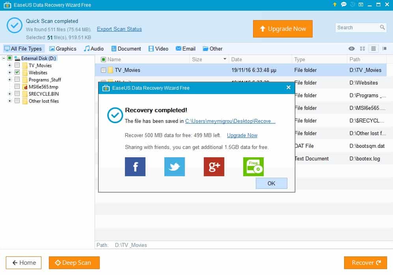Share on Twitter from recovery dialog
The height and width of the screenshot is (275, 393).
pyautogui.click(x=175, y=167)
